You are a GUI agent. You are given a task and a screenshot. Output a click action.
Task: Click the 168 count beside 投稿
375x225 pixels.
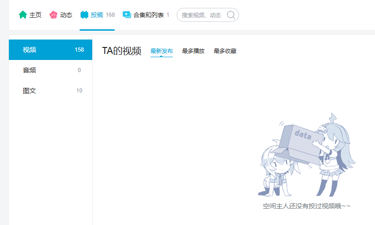click(110, 15)
